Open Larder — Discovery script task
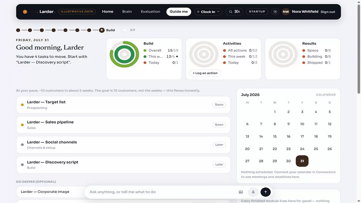This screenshot has height=203, width=361. click(x=123, y=165)
